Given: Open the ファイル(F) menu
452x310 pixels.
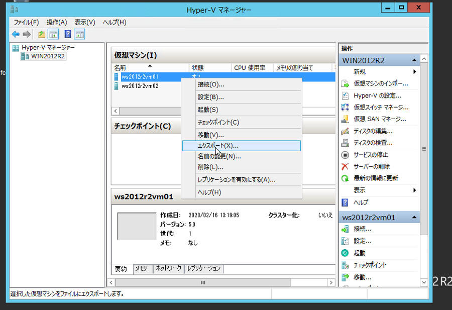Looking at the screenshot, I should pos(26,22).
